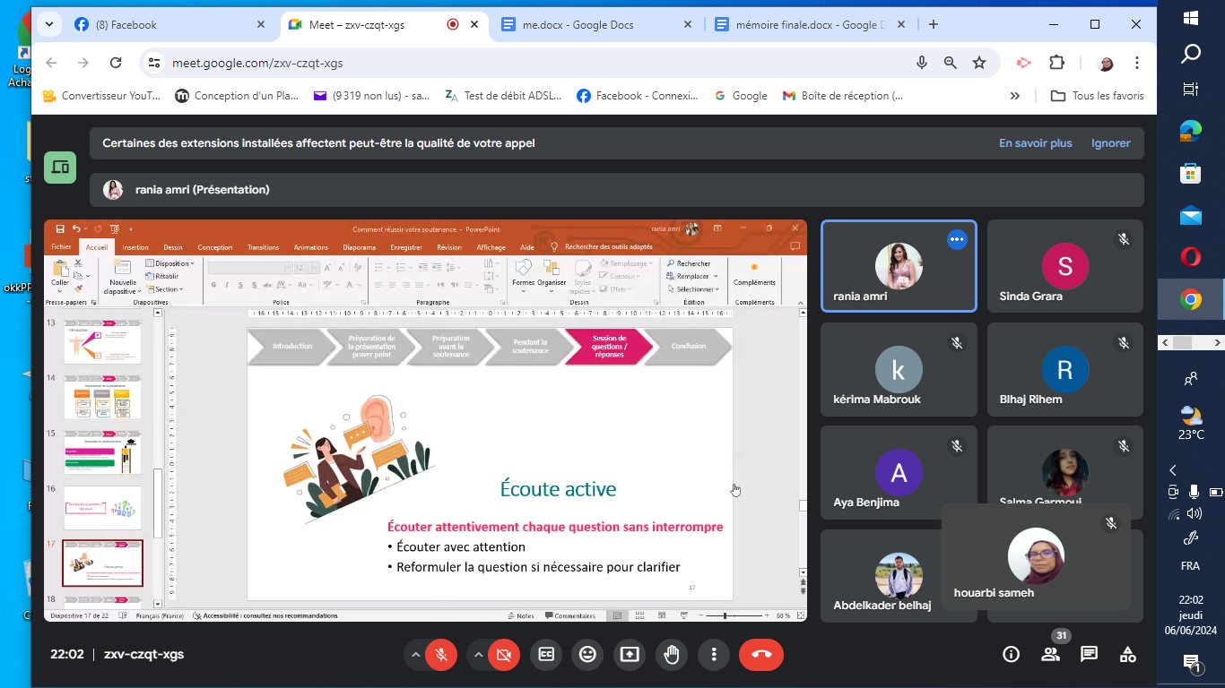
Task: Unmute the microphone
Action: pyautogui.click(x=440, y=655)
